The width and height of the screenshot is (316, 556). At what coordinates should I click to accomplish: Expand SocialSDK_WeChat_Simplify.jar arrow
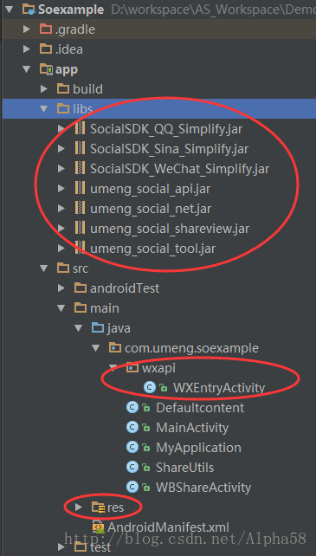pos(61,169)
